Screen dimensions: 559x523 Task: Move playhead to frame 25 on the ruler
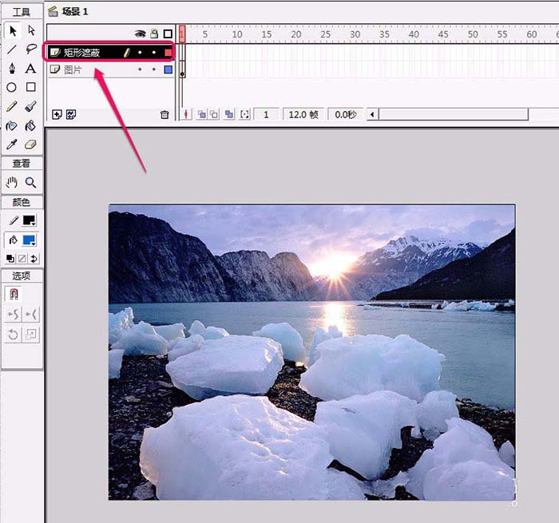click(x=325, y=34)
